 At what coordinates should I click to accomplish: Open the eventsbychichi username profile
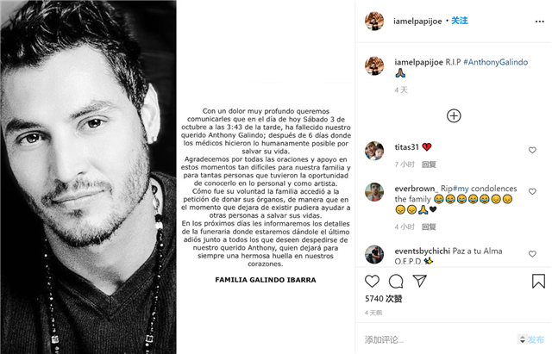click(x=422, y=251)
